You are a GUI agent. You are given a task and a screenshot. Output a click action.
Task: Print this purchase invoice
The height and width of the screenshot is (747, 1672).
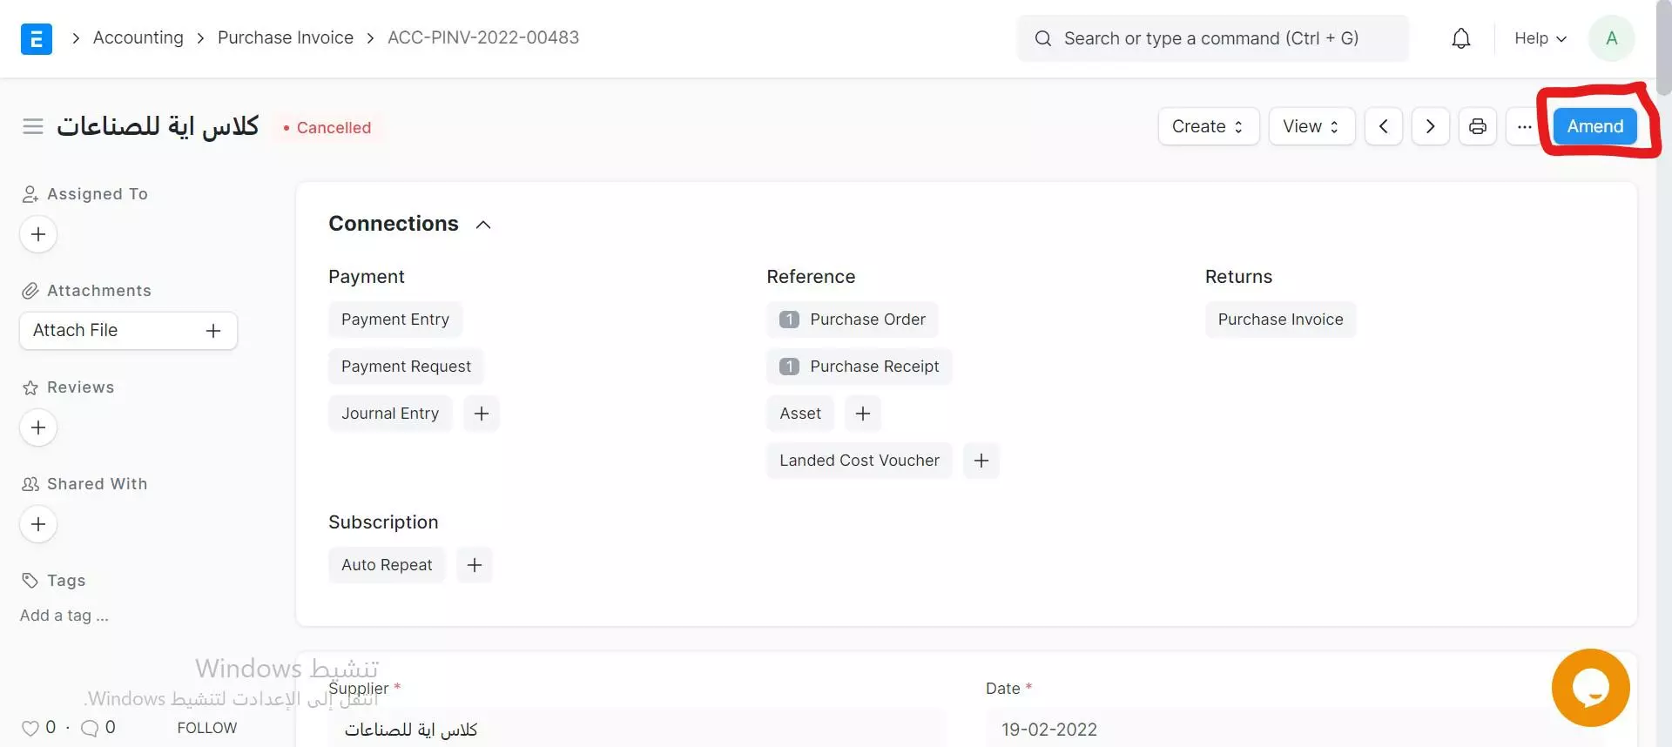(1478, 126)
